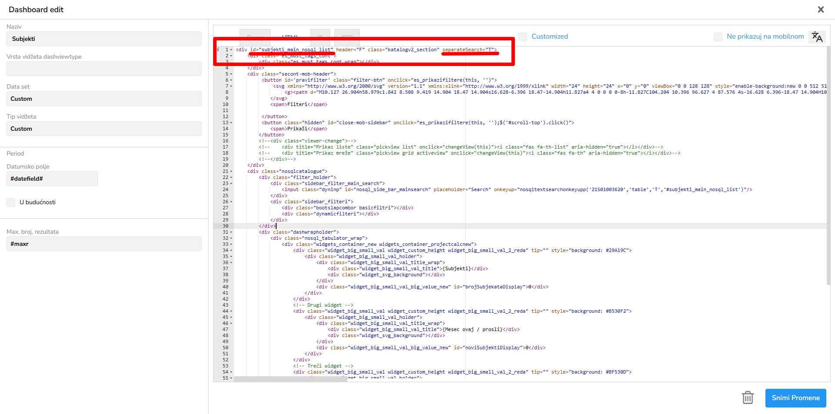835x414 pixels.
Task: Open the Tip vidžeta Custom dropdown
Action: tap(104, 129)
